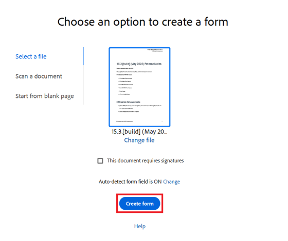This screenshot has width=288, height=241.
Task: Click the blue 'Create form' button
Action: point(139,204)
